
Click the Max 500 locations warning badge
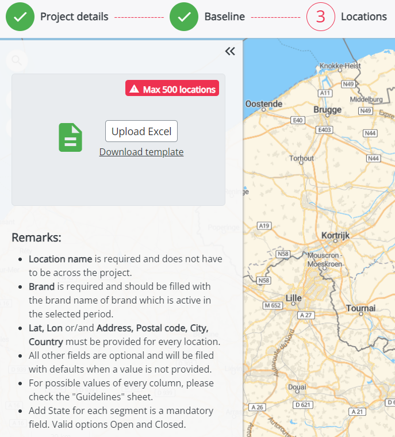(x=172, y=89)
